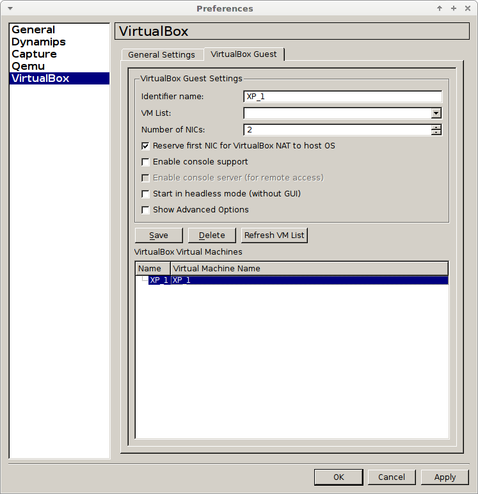Close the Preferences window
This screenshot has height=494, width=478.
(x=468, y=8)
